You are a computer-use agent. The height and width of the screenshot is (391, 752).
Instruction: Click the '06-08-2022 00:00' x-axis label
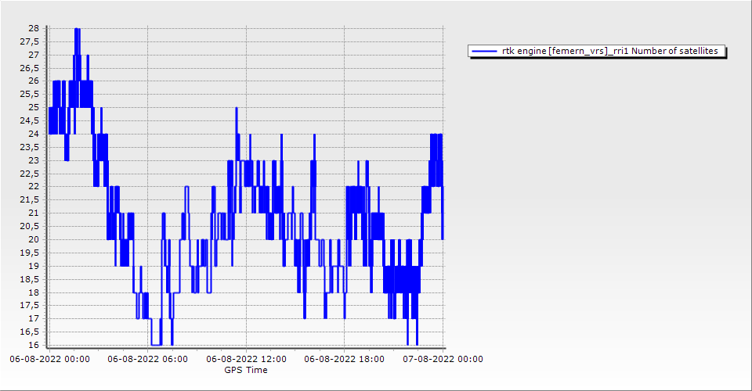pos(49,360)
